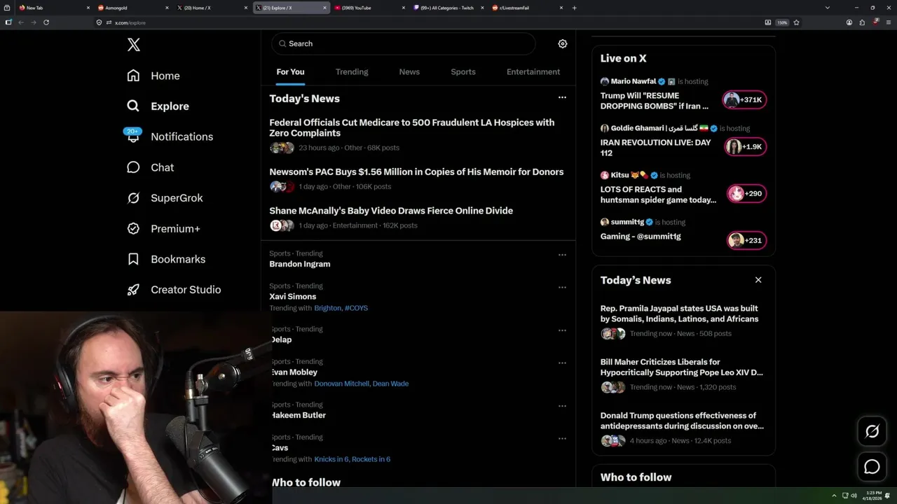Open the system volume icon in tray
This screenshot has height=504, width=897.
click(854, 496)
